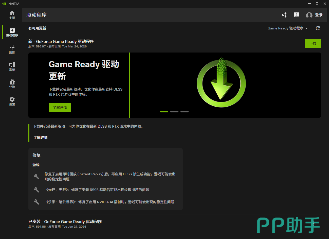Click the Instant Replay fix description
This screenshot has height=239, width=329.
tap(110, 177)
